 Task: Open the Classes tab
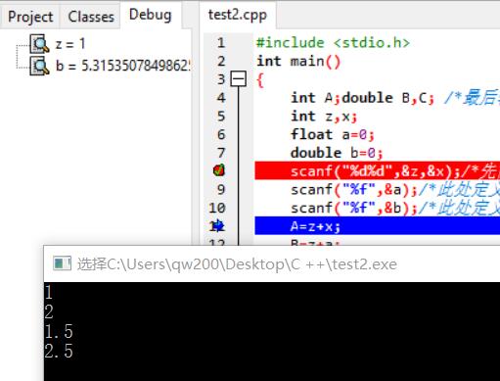point(91,17)
